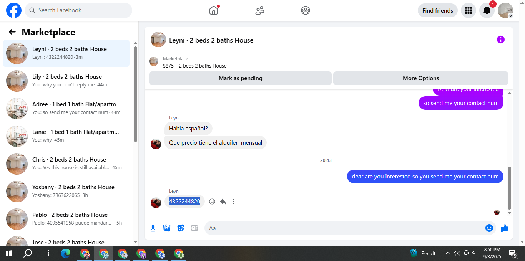
Task: Open the Windows Start menu
Action: 9,253
